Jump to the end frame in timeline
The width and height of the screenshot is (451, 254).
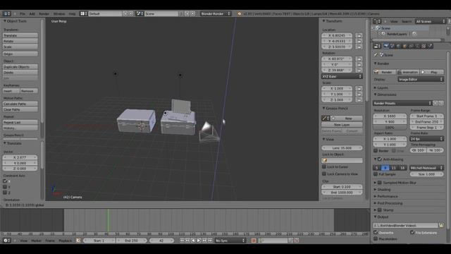click(x=210, y=241)
